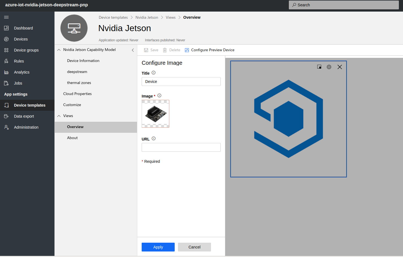Collapse the template tree panel arrow

(133, 50)
